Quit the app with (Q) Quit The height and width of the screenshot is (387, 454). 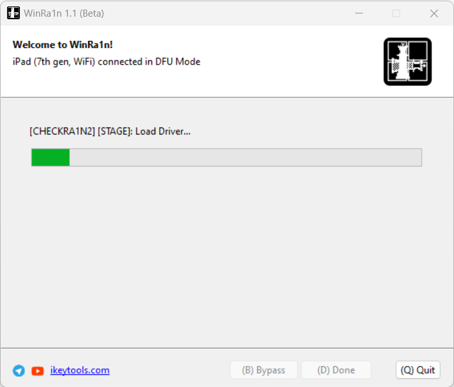point(418,370)
